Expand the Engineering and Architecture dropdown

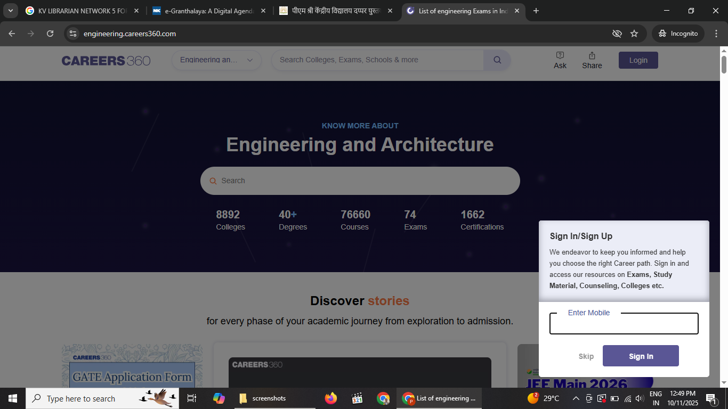[x=216, y=60]
